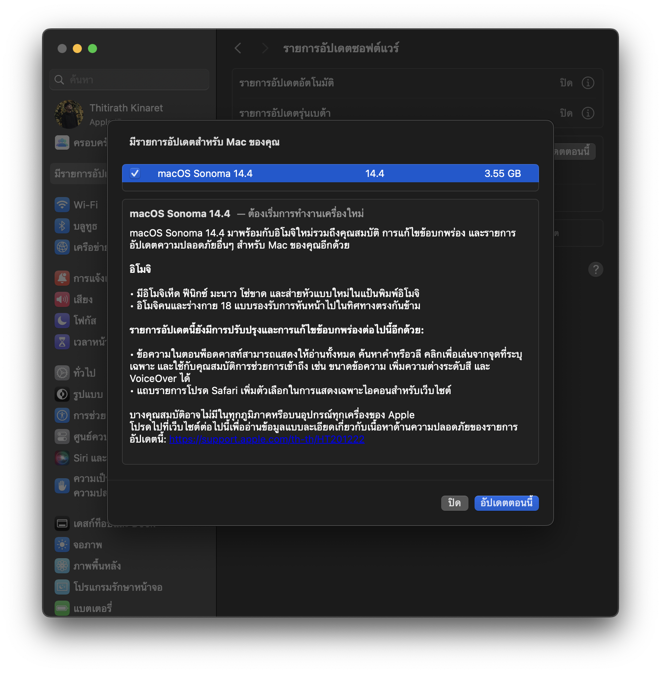661x673 pixels.
Task: Click the search field (ค้นหา)
Action: (x=129, y=80)
